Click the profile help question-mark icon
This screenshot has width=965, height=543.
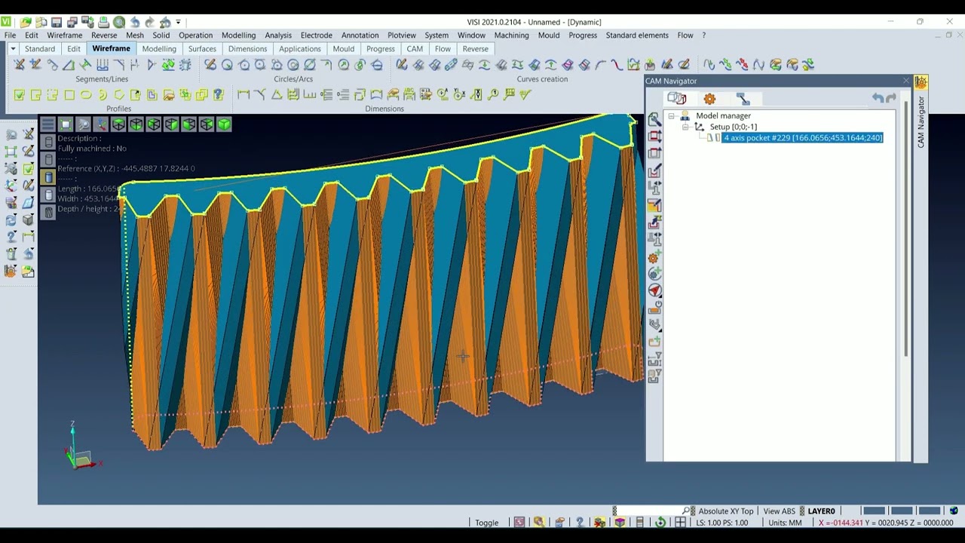coord(218,94)
